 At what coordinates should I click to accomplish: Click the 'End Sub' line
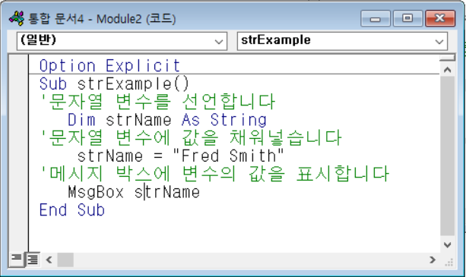click(x=72, y=210)
